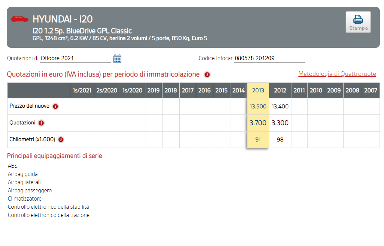This screenshot has width=384, height=246.
Task: Click the 3.700 quotation value
Action: pos(258,123)
